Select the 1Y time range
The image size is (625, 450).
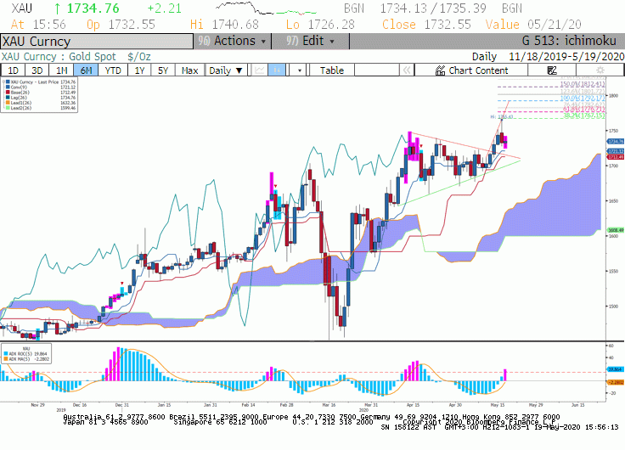click(x=139, y=70)
